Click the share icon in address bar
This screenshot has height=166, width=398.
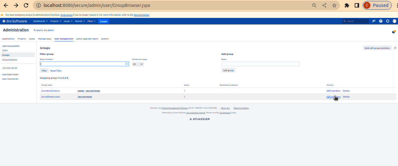[324, 5]
